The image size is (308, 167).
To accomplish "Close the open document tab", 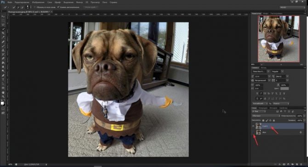I will (51, 12).
